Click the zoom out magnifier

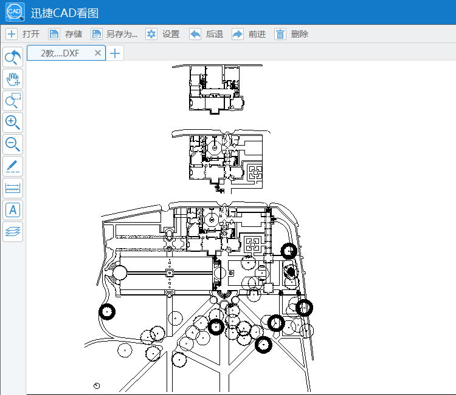click(13, 144)
